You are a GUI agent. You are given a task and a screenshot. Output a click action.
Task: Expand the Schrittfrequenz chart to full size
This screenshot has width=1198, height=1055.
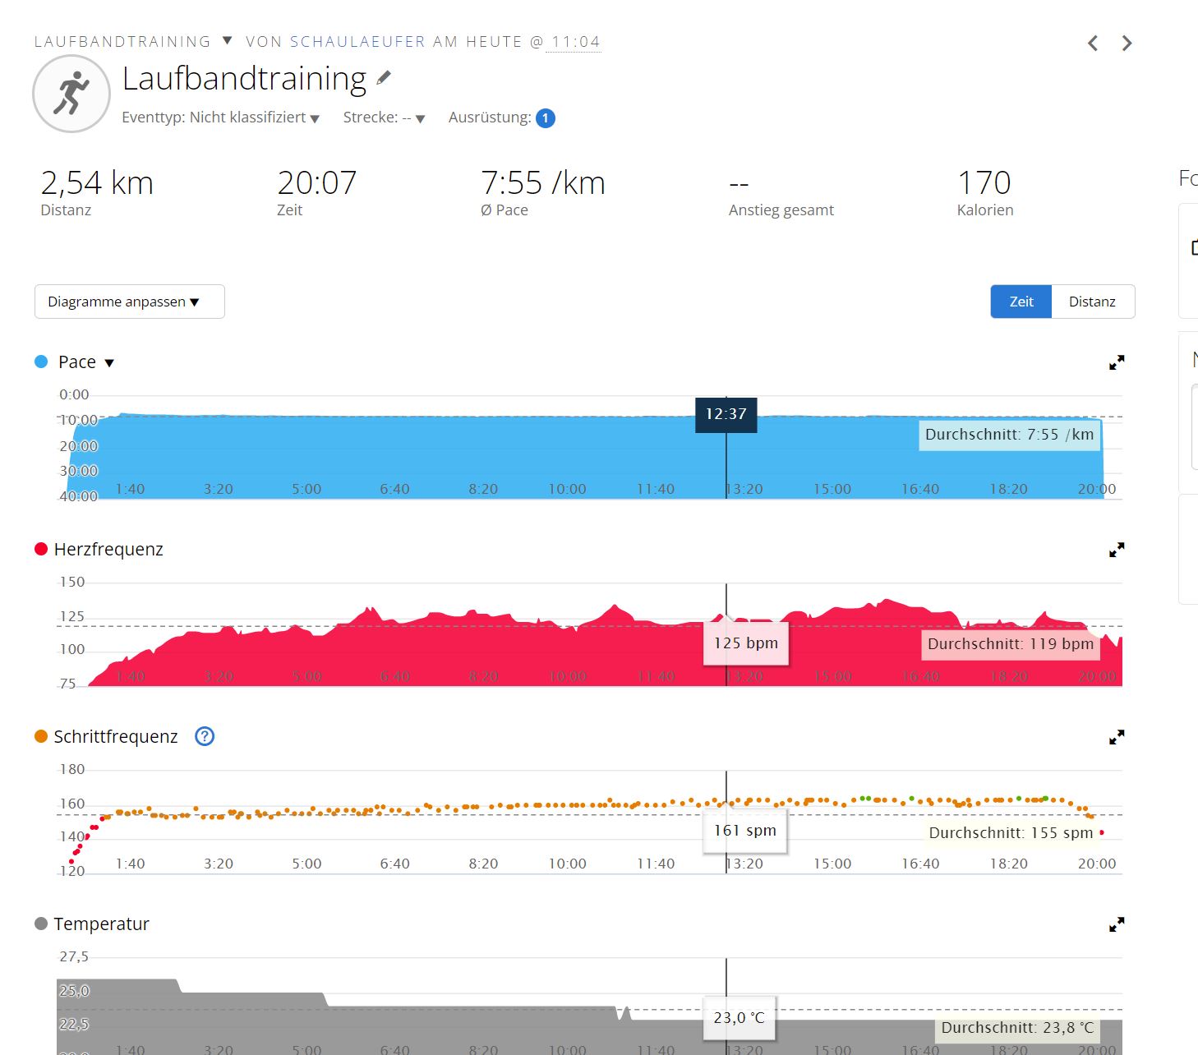(1117, 737)
